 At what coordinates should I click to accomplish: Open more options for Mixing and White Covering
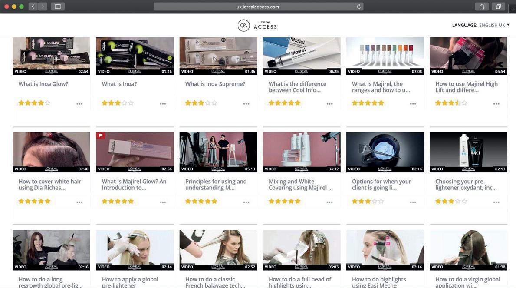[x=329, y=202]
